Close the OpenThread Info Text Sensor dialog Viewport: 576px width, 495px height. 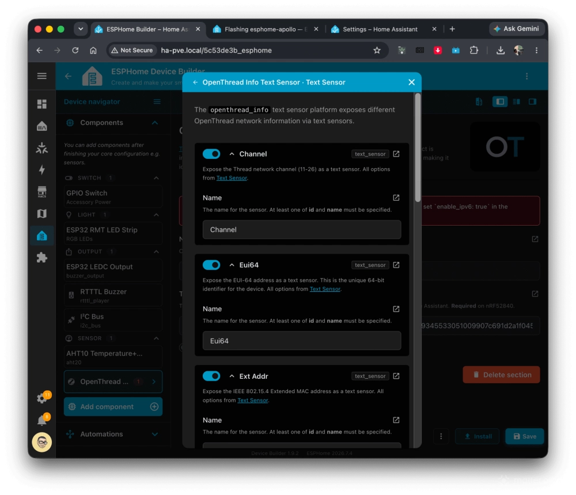click(x=411, y=82)
